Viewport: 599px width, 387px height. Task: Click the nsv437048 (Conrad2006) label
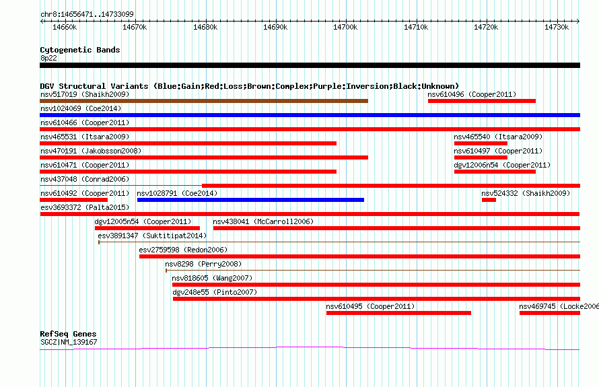point(85,179)
